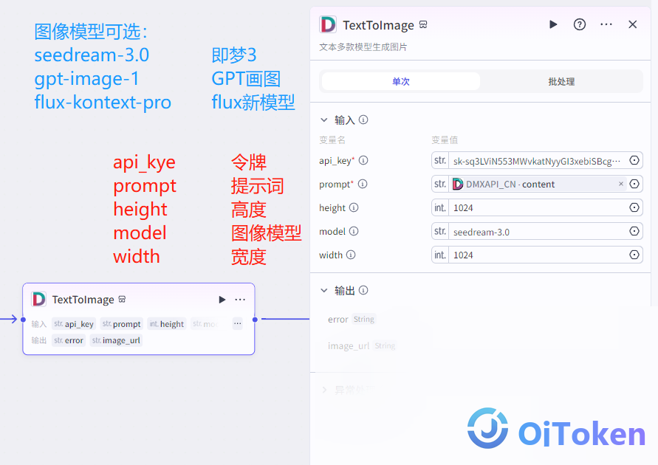Switch to the 单次 tab
The width and height of the screenshot is (658, 465).
click(x=401, y=81)
